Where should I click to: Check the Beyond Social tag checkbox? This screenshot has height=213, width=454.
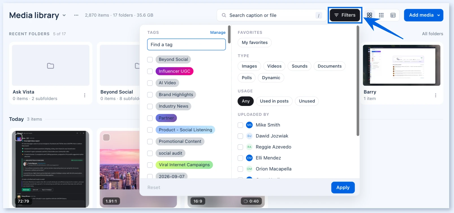point(150,59)
